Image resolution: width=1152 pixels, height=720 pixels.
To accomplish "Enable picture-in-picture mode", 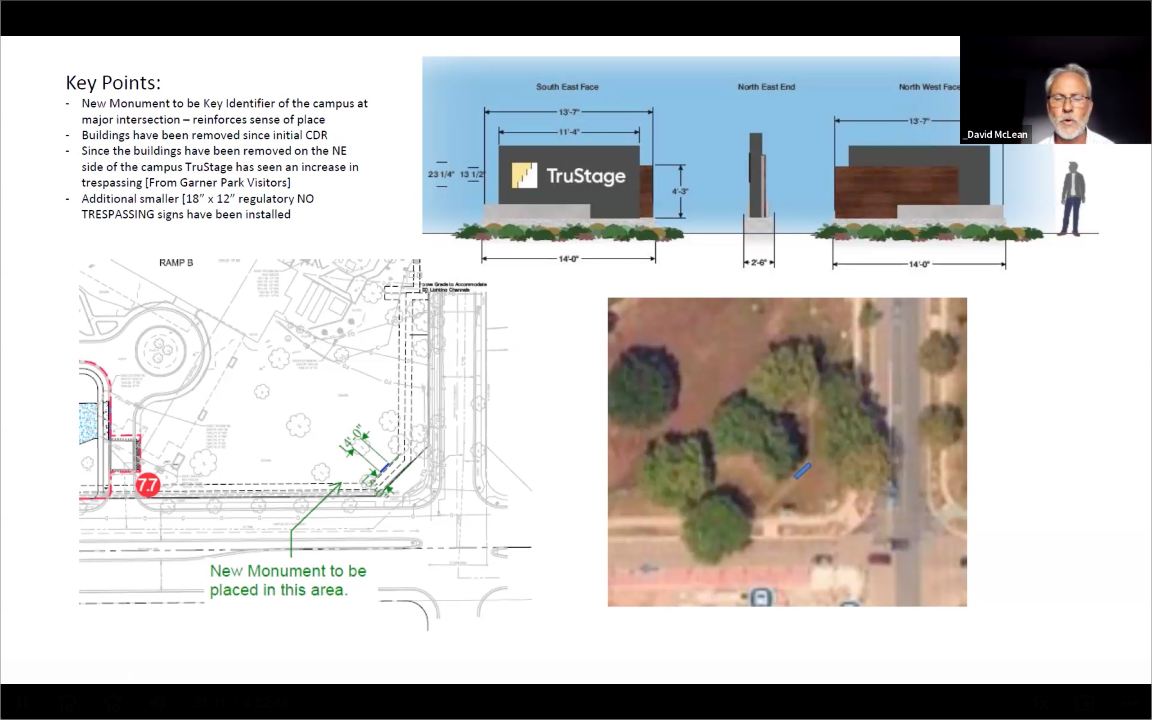I will coord(1084,703).
